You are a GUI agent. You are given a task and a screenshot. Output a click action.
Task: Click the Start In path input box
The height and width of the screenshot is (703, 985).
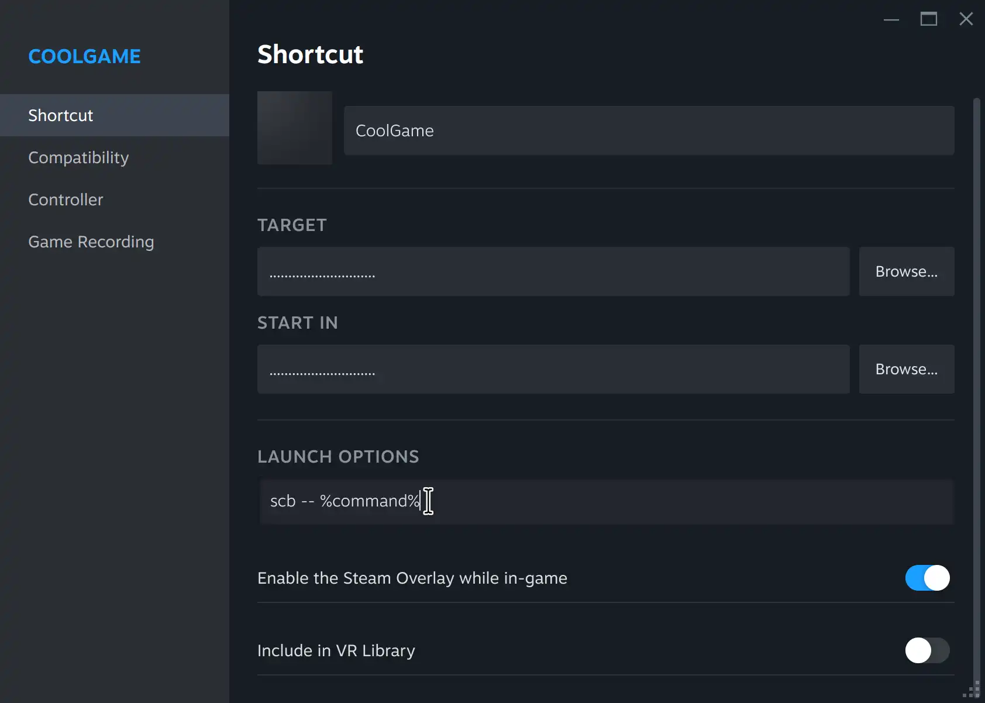coord(552,369)
